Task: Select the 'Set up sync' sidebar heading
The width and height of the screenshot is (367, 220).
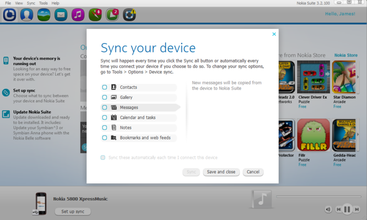Action: 24,91
